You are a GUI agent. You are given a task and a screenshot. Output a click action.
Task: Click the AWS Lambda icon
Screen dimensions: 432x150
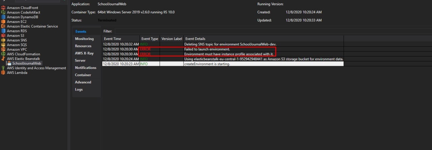[x=3, y=73]
